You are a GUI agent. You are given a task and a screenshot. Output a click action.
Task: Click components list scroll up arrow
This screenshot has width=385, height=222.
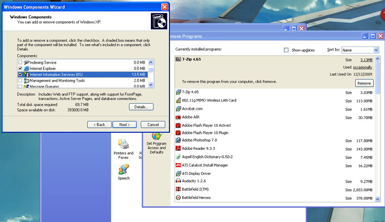click(151, 63)
